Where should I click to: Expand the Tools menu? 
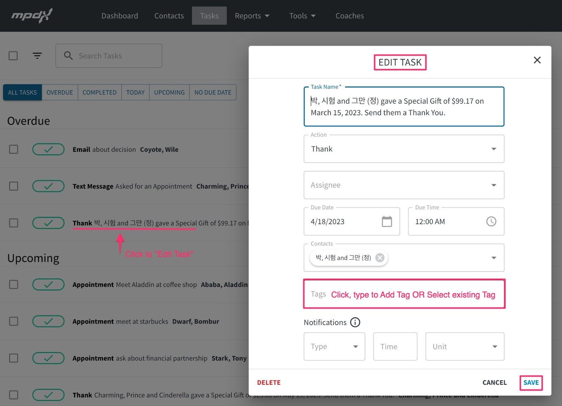[302, 16]
